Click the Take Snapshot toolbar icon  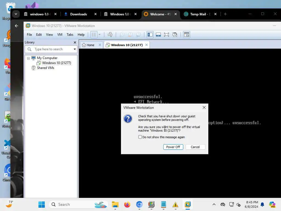[x=122, y=35]
